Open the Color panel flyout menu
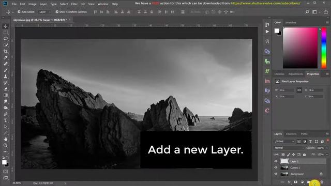The image size is (331, 186). [327, 22]
